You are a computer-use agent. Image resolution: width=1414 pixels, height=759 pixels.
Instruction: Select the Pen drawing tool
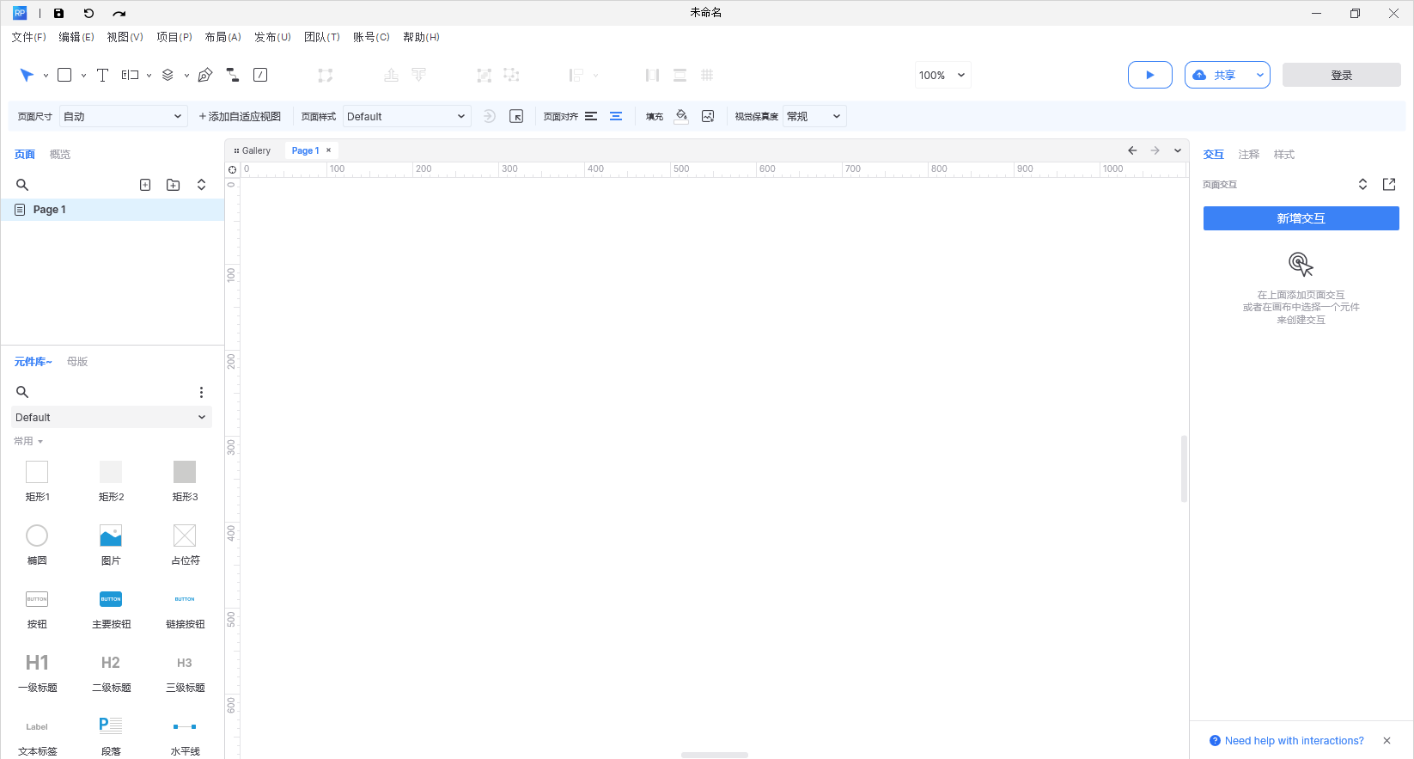[x=204, y=76]
